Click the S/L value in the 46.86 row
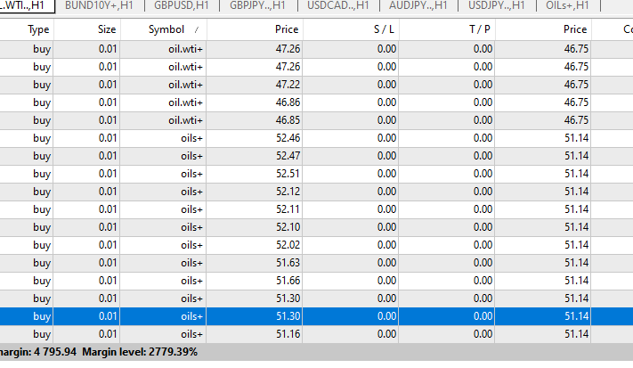This screenshot has height=368, width=633. [x=386, y=102]
